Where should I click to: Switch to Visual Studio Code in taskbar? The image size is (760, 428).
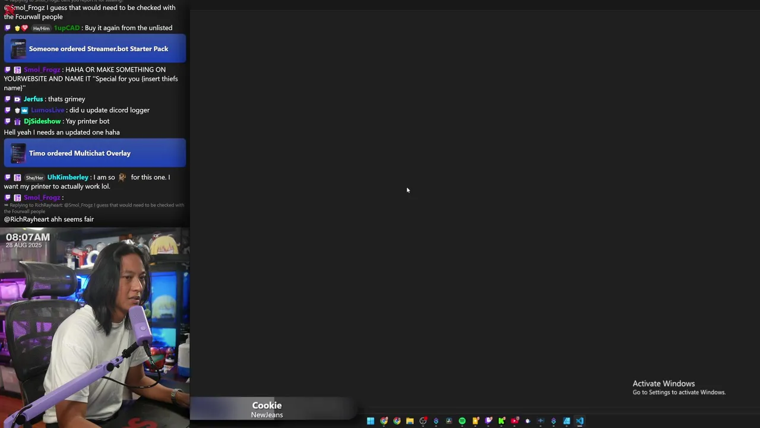pyautogui.click(x=579, y=421)
